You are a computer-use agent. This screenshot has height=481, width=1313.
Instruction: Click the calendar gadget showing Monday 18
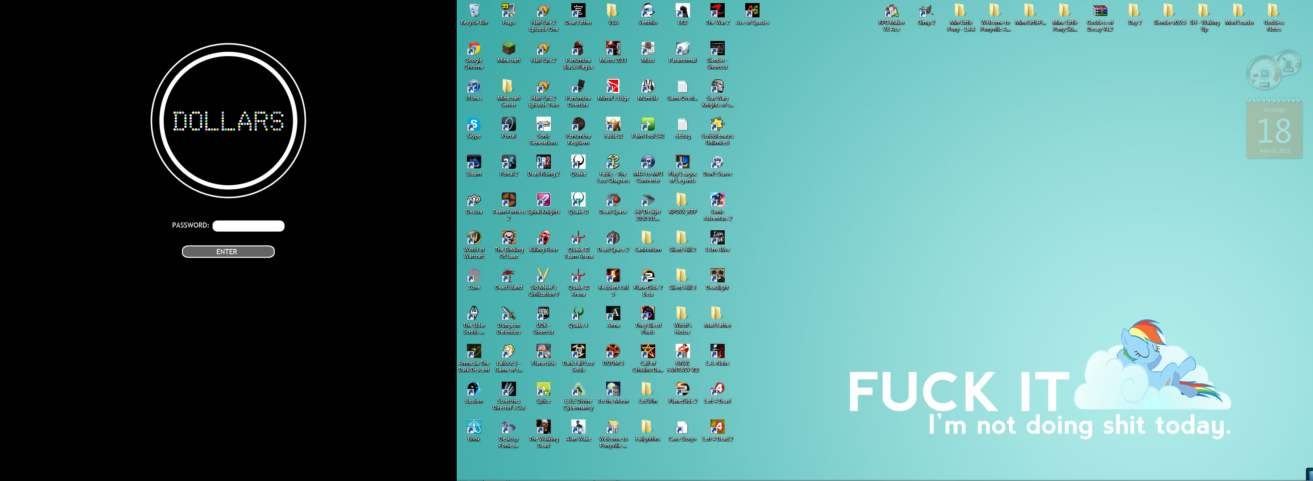[x=1274, y=128]
